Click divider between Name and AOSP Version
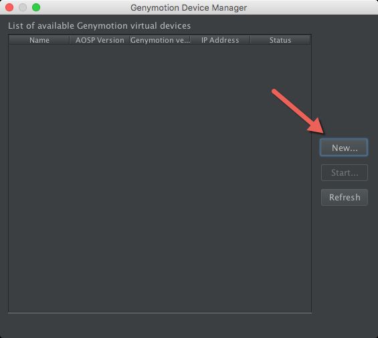378x338 pixels. pyautogui.click(x=70, y=40)
